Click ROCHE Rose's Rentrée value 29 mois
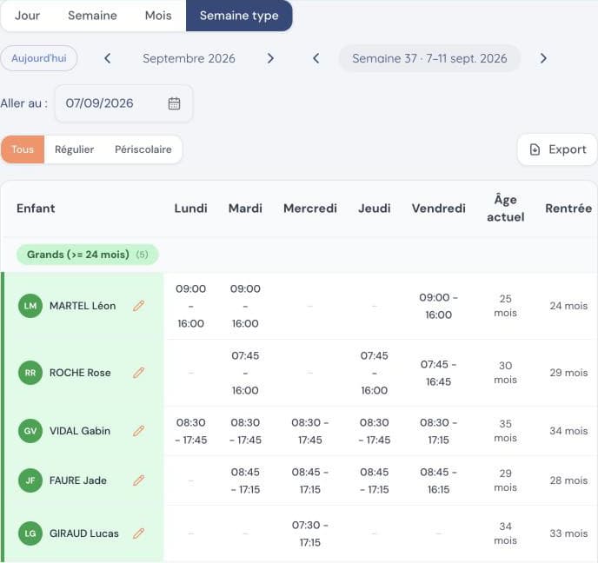Image resolution: width=598 pixels, height=563 pixels. (568, 373)
